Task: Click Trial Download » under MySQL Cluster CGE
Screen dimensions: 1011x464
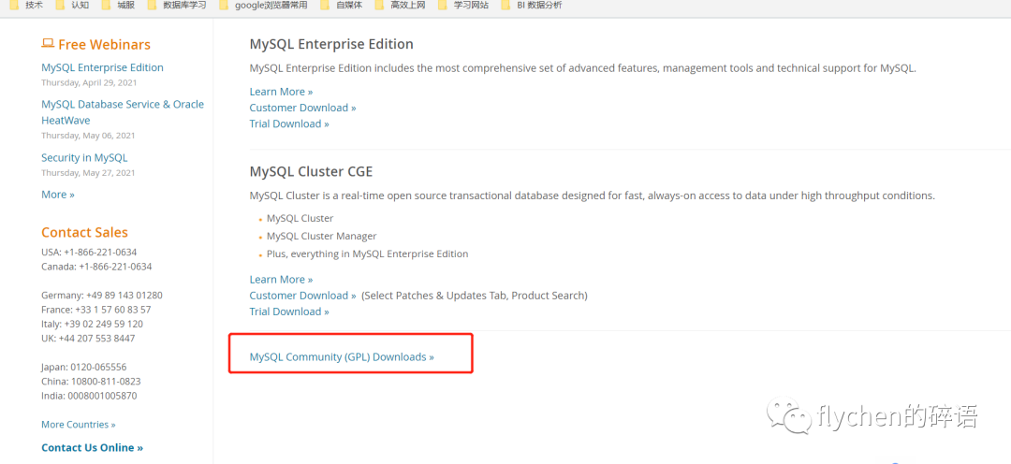Action: point(289,312)
